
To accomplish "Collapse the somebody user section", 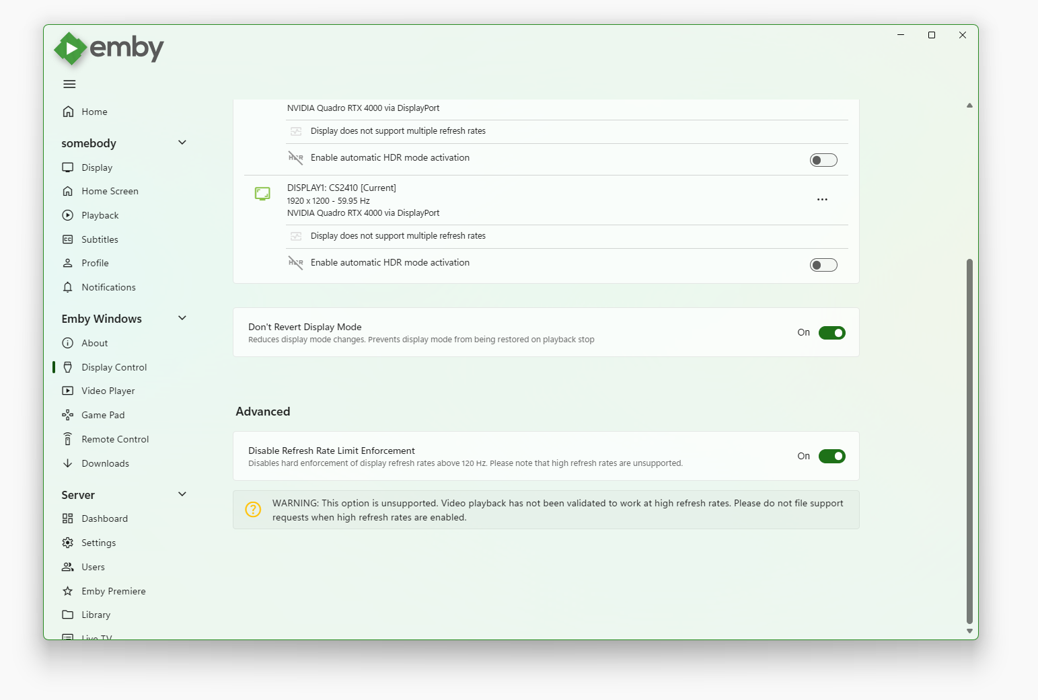I will [182, 143].
